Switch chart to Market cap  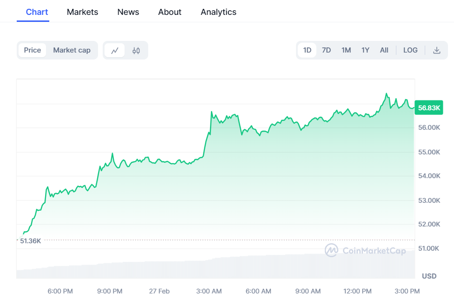72,50
